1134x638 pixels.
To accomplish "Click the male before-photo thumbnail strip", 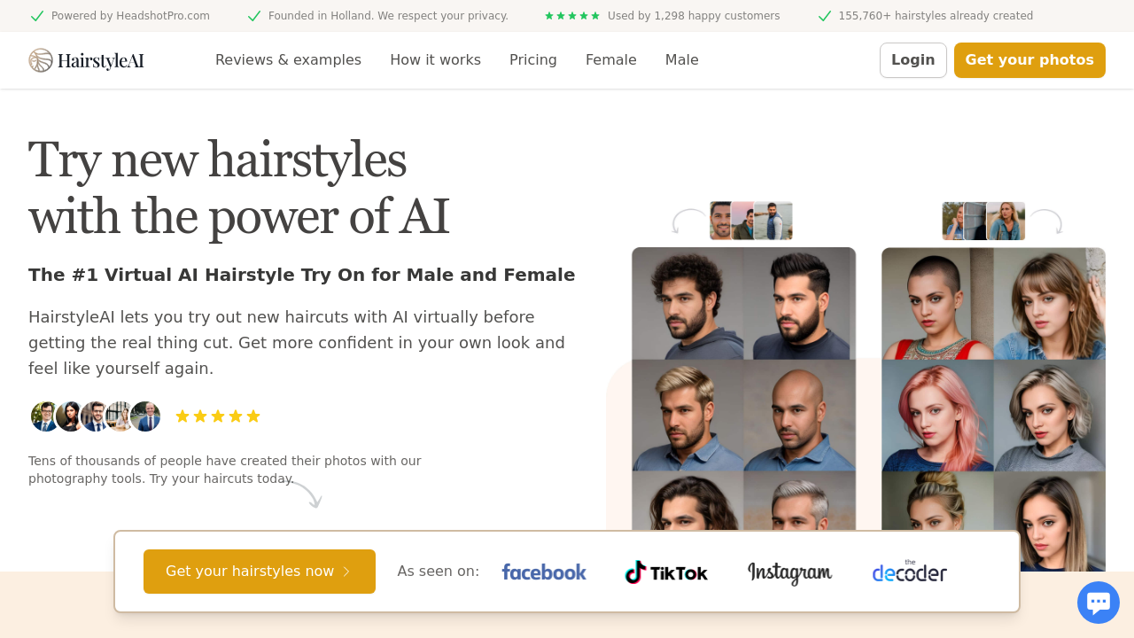I will pyautogui.click(x=750, y=220).
